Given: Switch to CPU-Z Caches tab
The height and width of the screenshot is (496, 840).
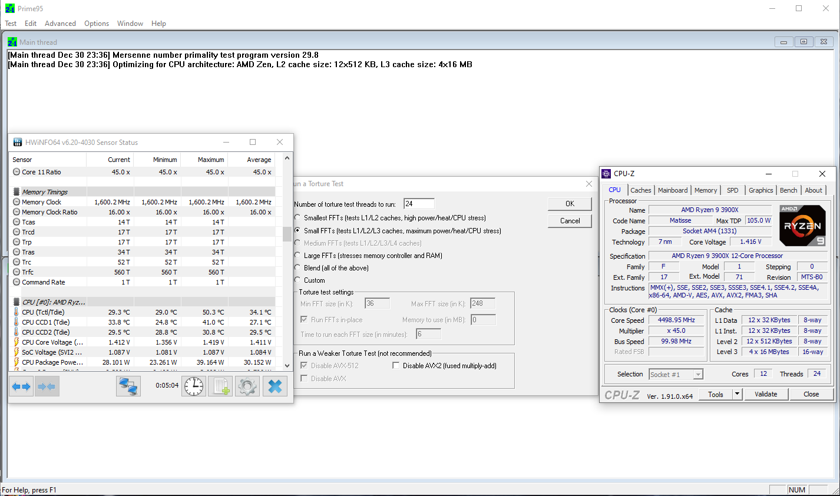Looking at the screenshot, I should point(641,190).
